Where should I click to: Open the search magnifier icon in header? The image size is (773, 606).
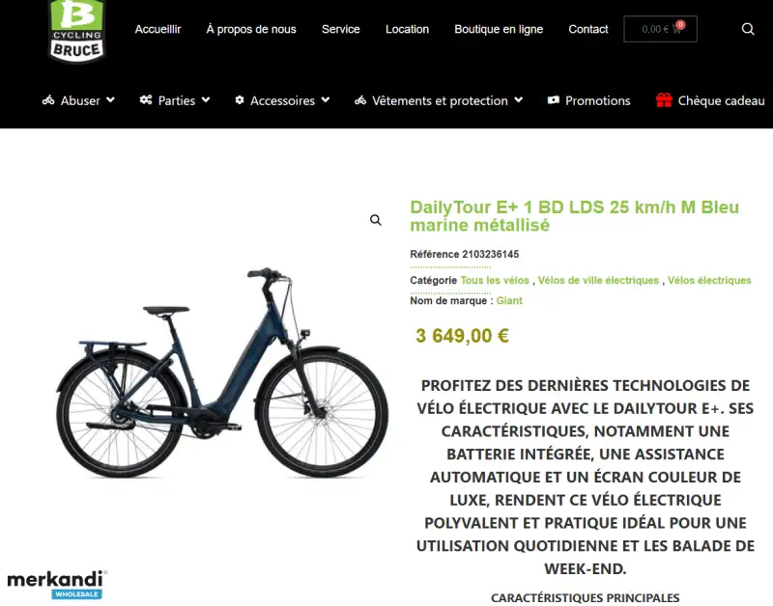tap(748, 29)
